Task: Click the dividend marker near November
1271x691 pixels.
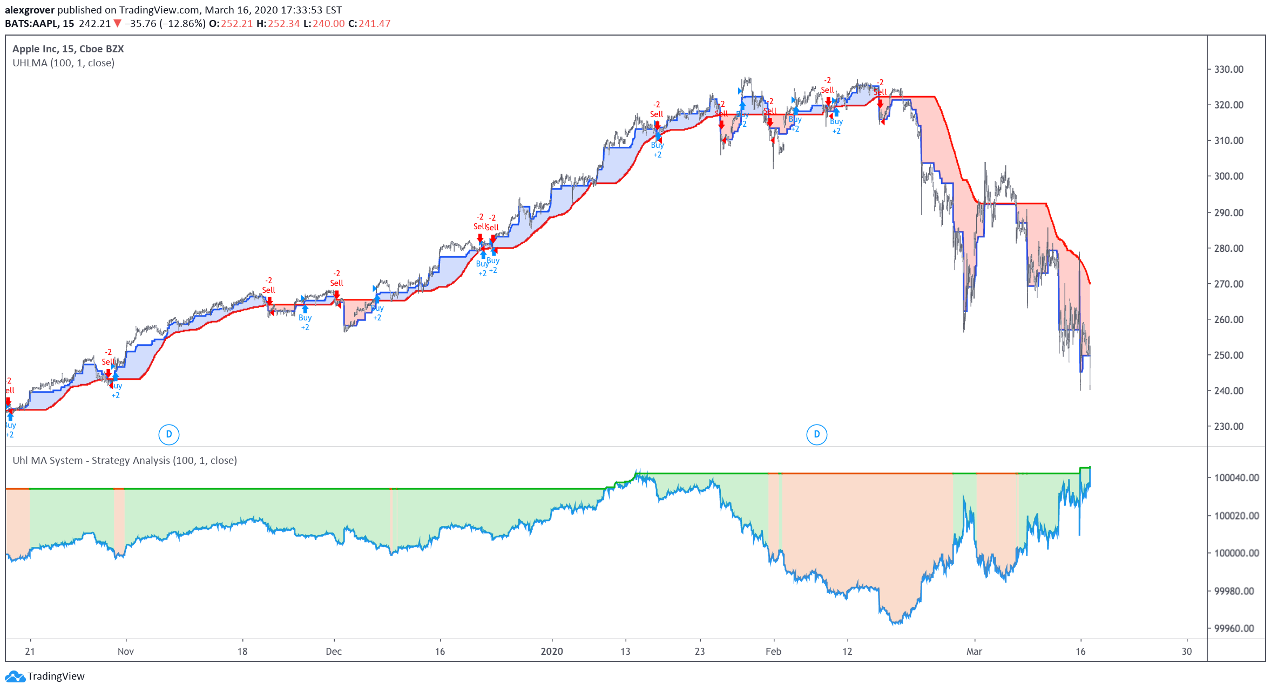Action: pos(169,434)
